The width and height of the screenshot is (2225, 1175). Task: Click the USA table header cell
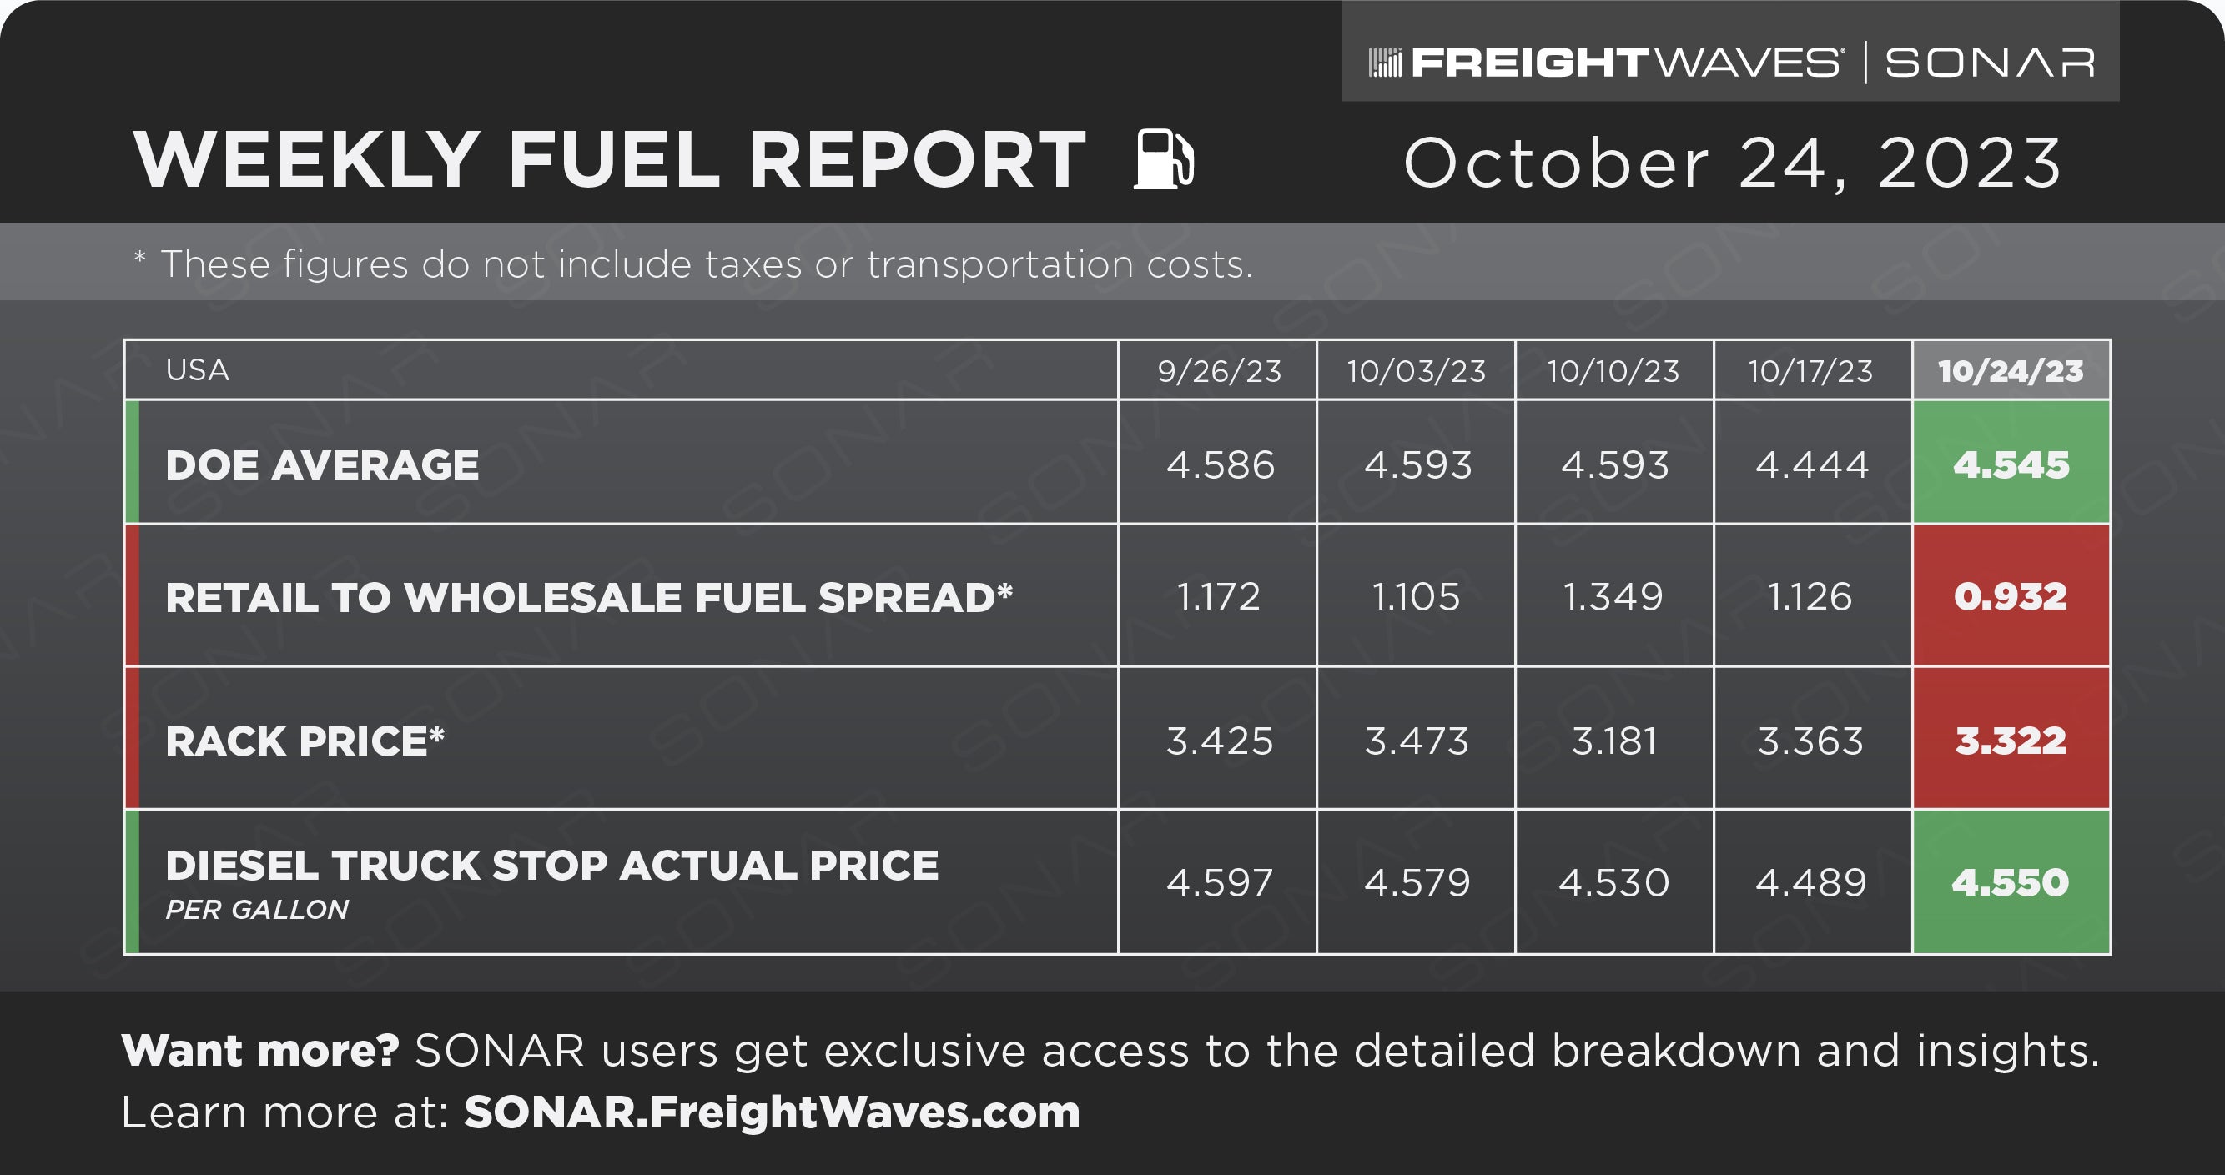[x=621, y=370]
